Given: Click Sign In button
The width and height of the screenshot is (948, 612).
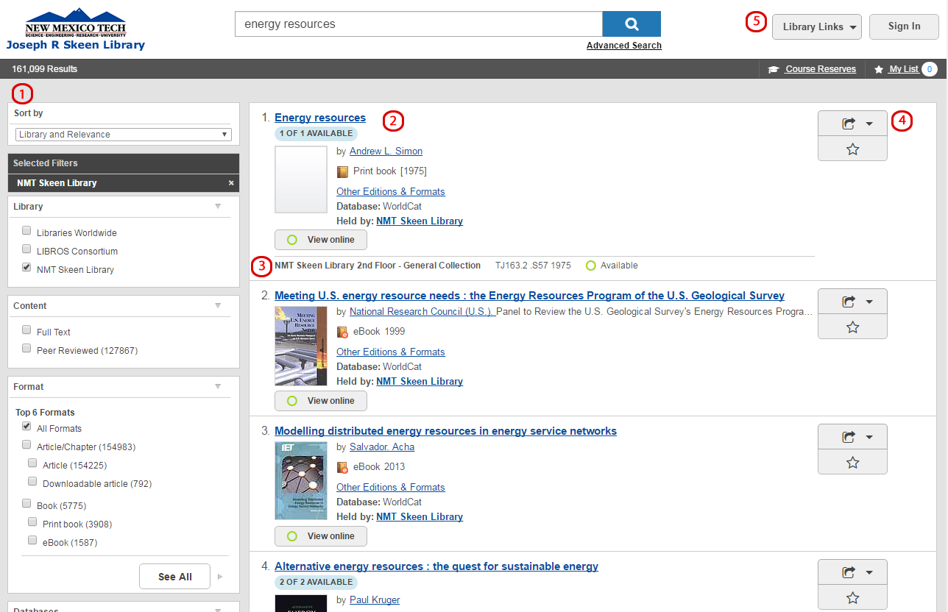Looking at the screenshot, I should coord(904,26).
